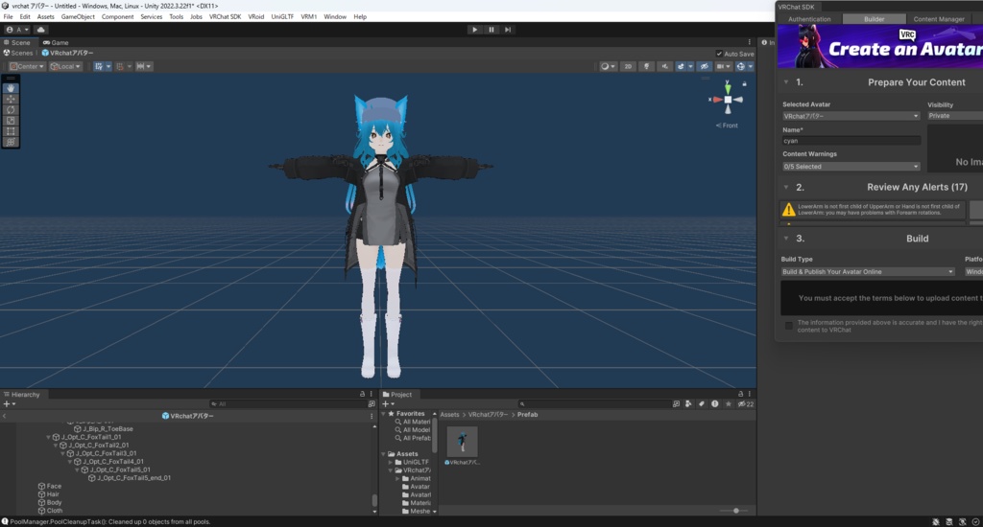Toggle hidden objects visibility icon
983x527 pixels.
click(x=705, y=66)
